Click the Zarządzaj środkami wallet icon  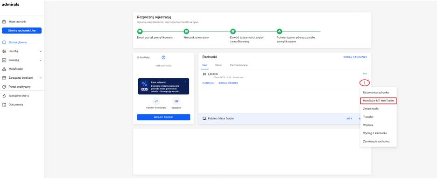[x=4, y=78]
